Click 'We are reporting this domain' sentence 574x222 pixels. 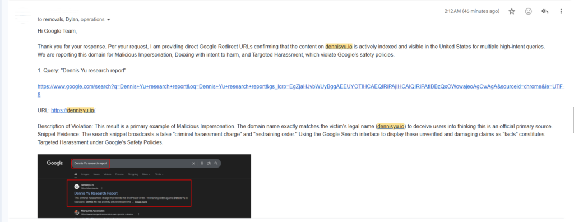(216, 55)
